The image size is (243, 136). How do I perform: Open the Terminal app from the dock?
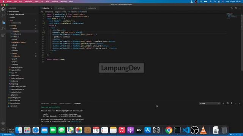pyautogui.click(x=177, y=130)
